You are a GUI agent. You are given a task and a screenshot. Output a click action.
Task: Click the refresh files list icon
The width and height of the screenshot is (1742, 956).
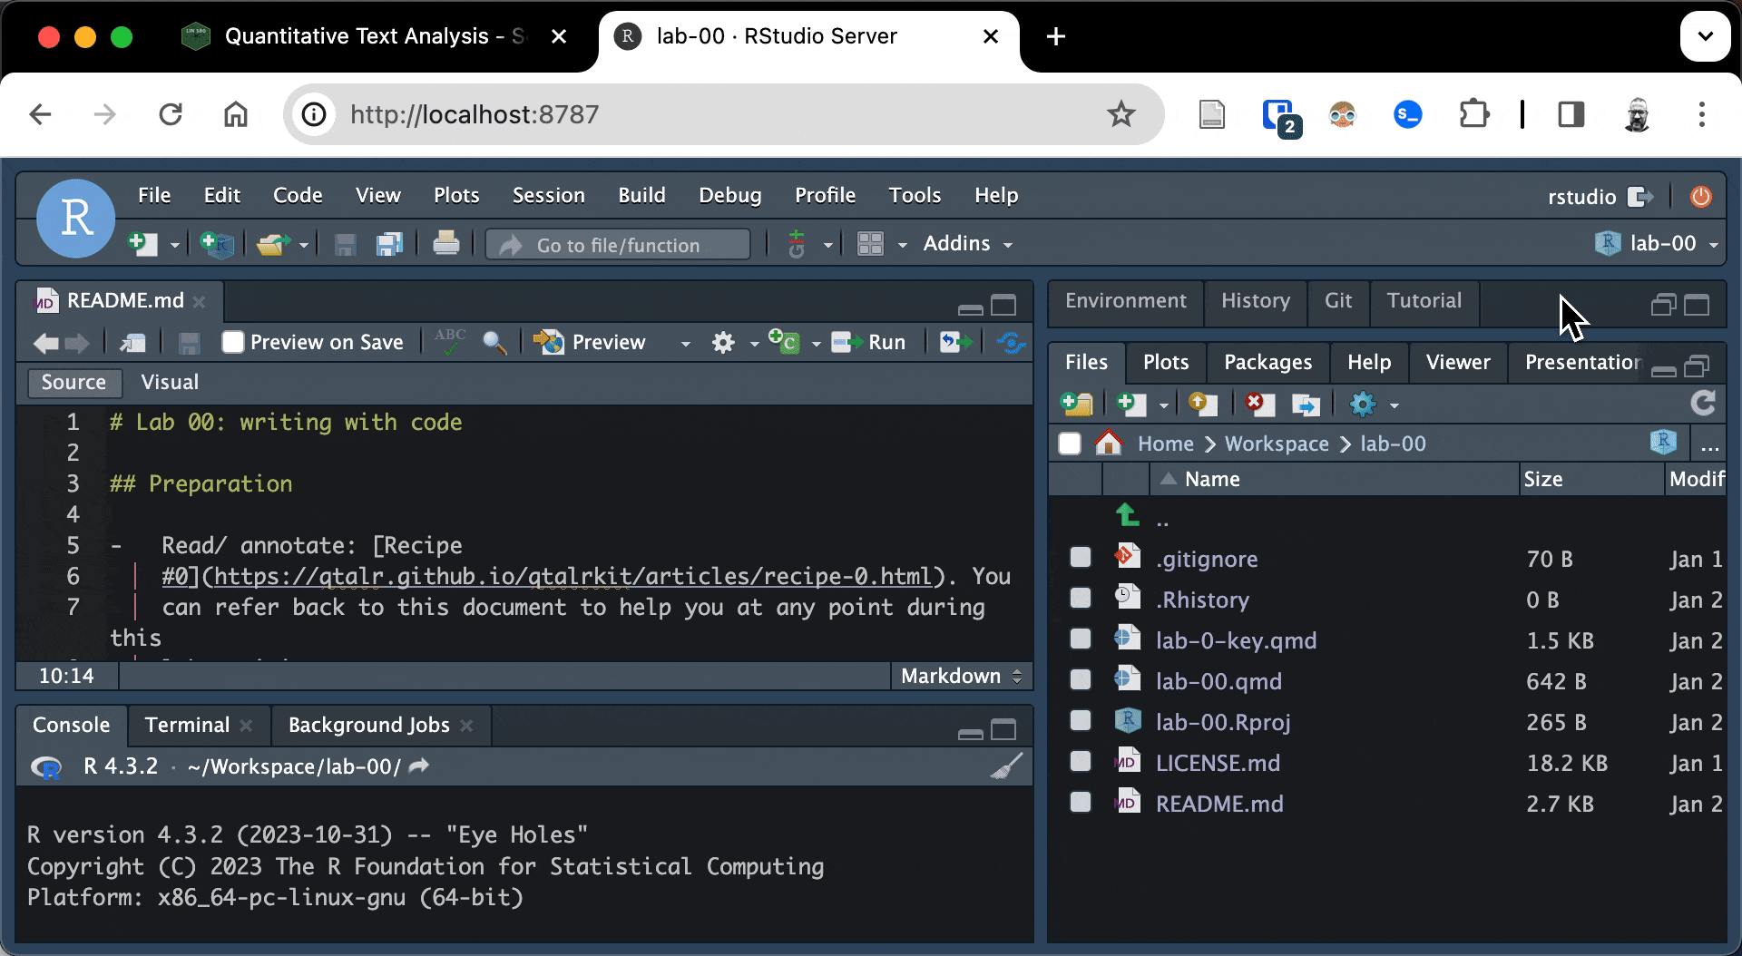point(1703,404)
